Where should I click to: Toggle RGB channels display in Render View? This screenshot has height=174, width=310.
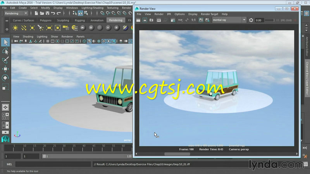(x=180, y=20)
